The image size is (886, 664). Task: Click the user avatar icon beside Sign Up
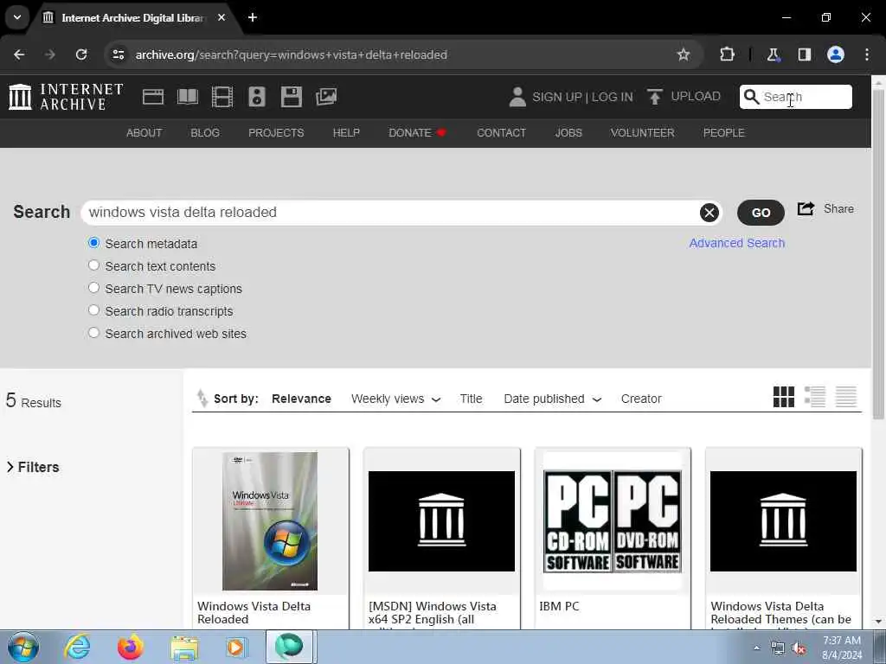517,97
